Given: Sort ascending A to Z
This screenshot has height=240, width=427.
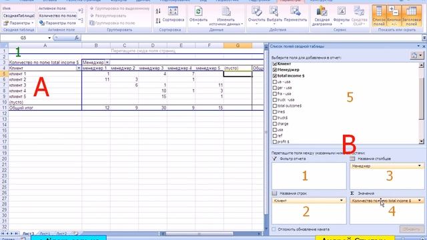Looking at the screenshot, I should pyautogui.click(x=158, y=11).
